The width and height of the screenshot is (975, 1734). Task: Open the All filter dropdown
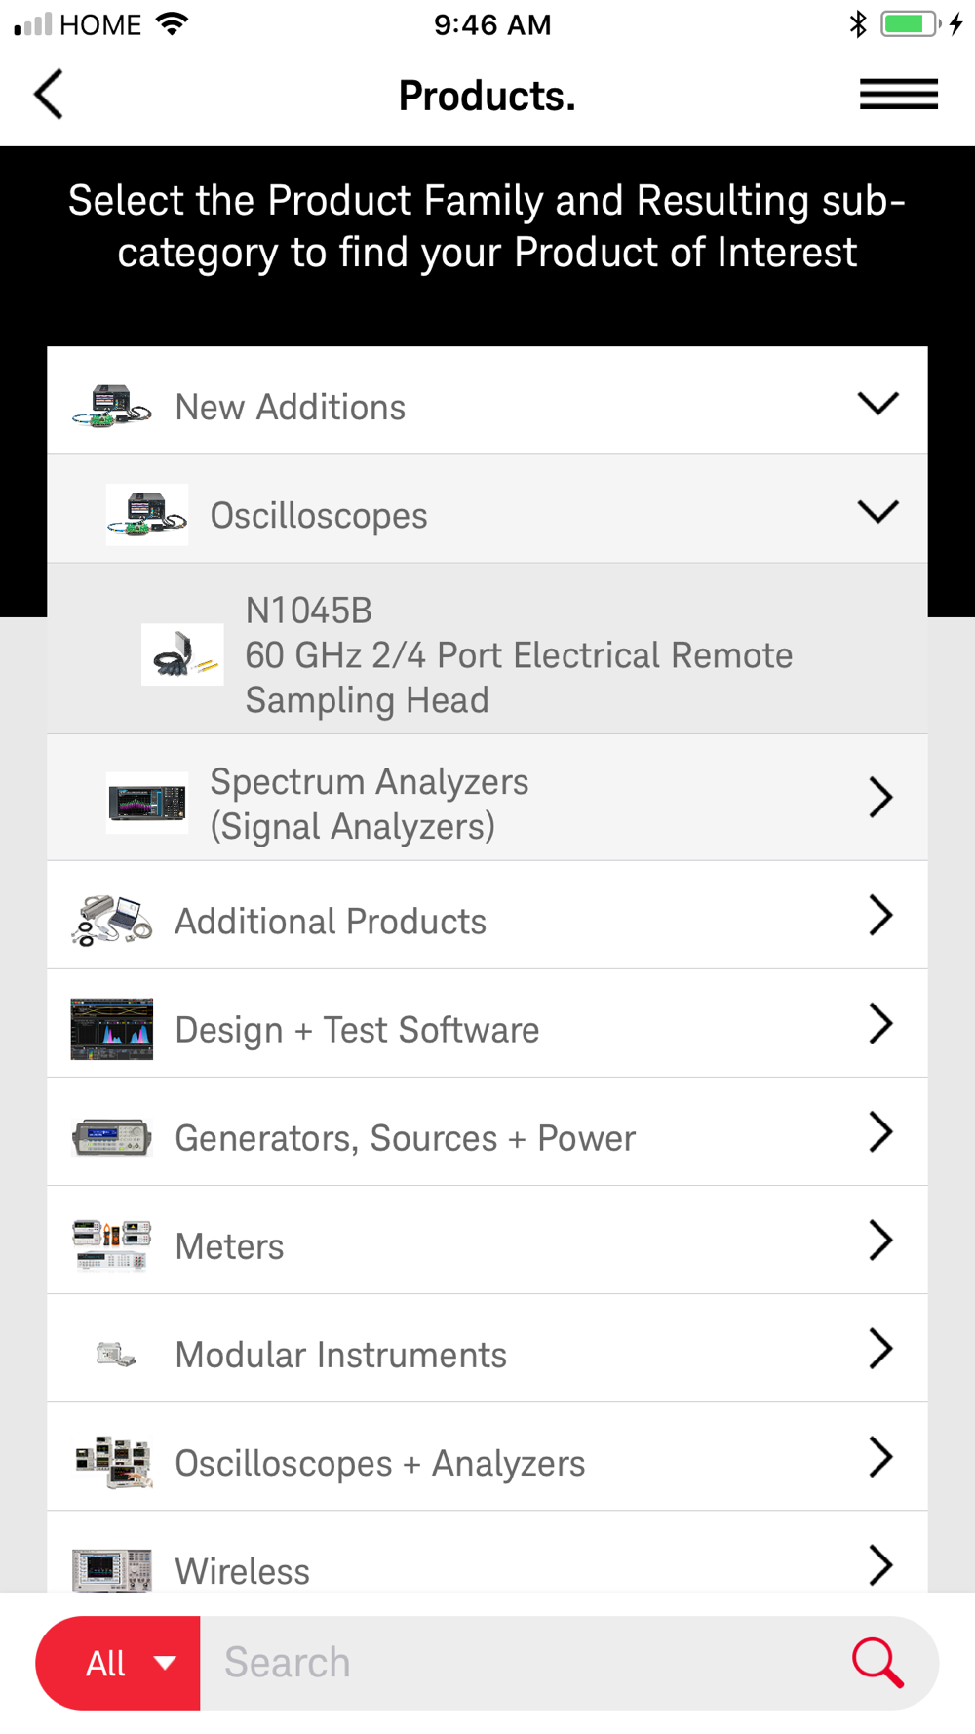[118, 1663]
